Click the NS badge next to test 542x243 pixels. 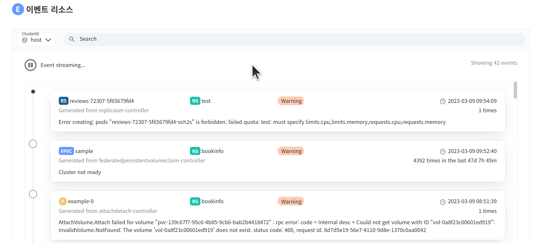click(x=195, y=101)
